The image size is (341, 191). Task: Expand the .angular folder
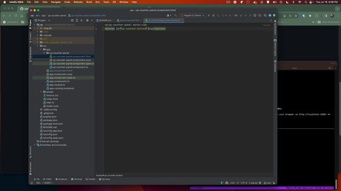(x=38, y=28)
